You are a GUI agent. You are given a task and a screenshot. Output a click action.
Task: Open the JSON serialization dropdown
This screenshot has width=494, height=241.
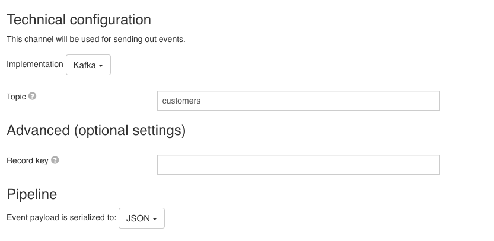[x=141, y=218]
